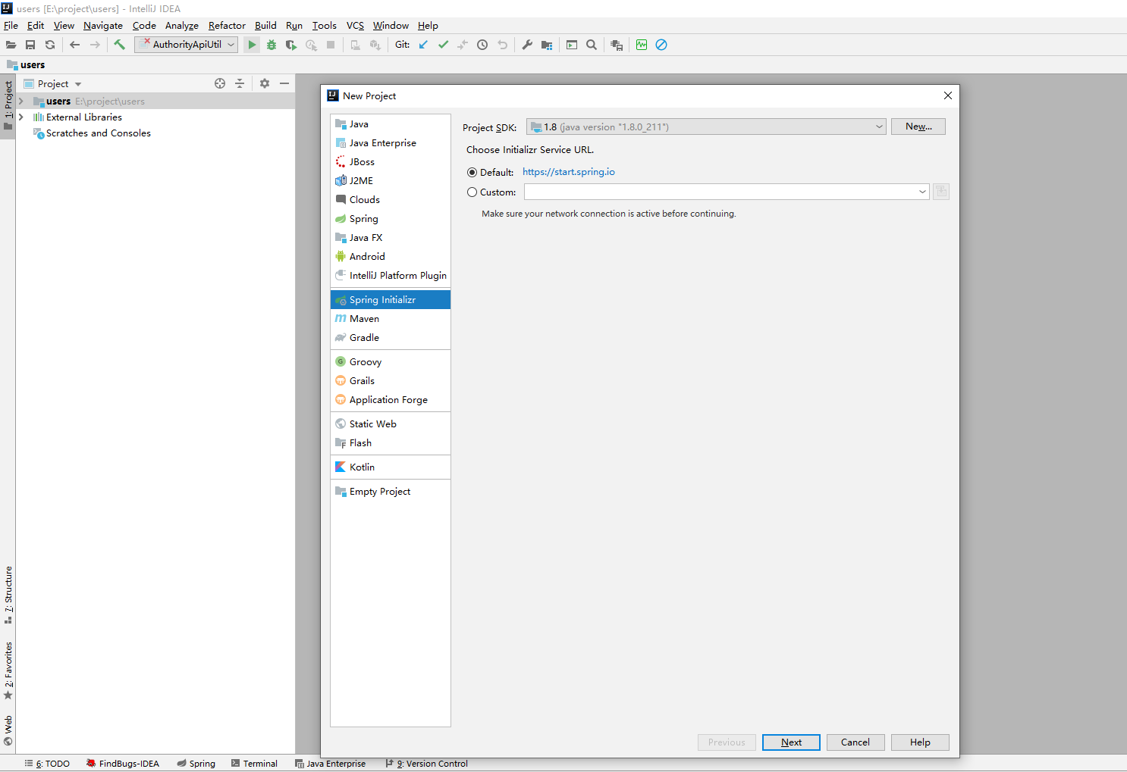Select the Custom URL radio button
This screenshot has width=1127, height=772.
[x=472, y=192]
